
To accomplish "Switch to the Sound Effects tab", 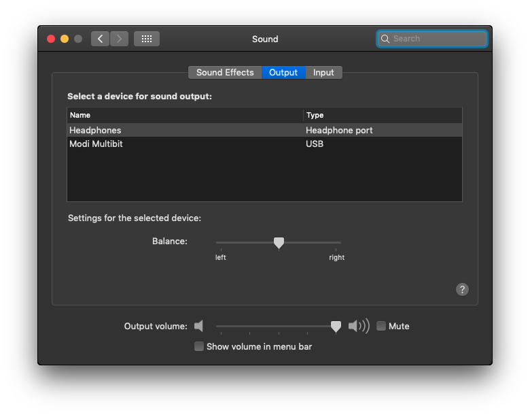I will click(x=225, y=72).
